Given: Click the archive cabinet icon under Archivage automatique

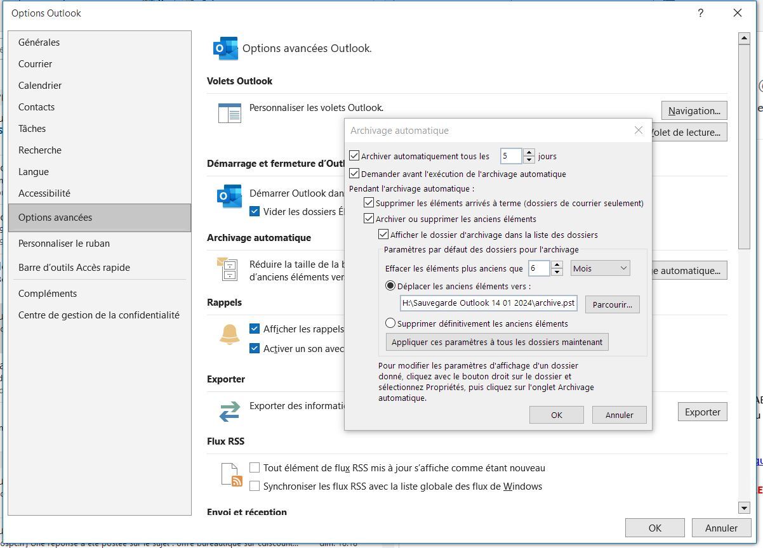Looking at the screenshot, I should point(228,269).
